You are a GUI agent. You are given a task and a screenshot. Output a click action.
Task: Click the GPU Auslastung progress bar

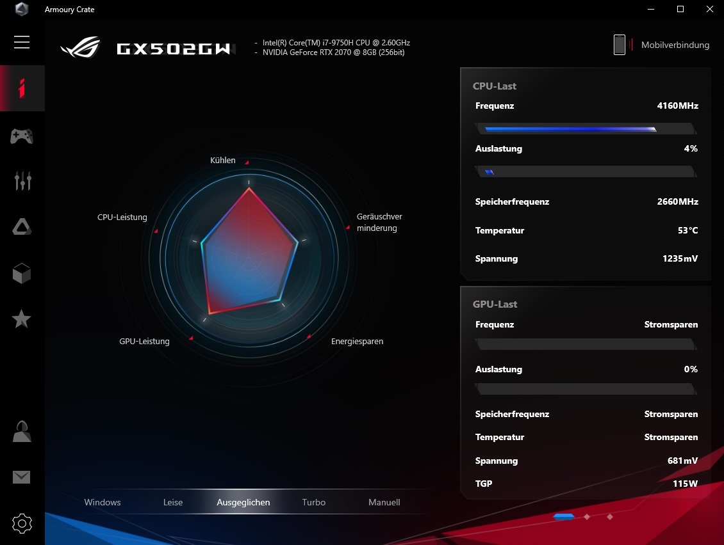[586, 389]
